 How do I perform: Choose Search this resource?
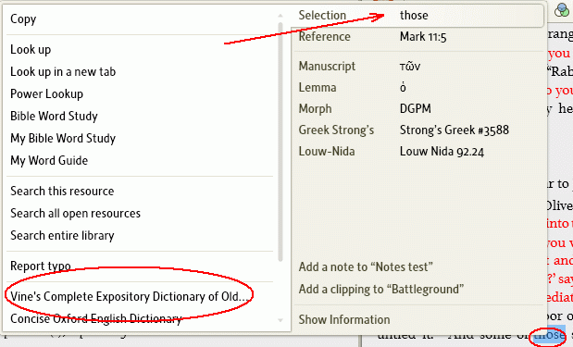[62, 191]
